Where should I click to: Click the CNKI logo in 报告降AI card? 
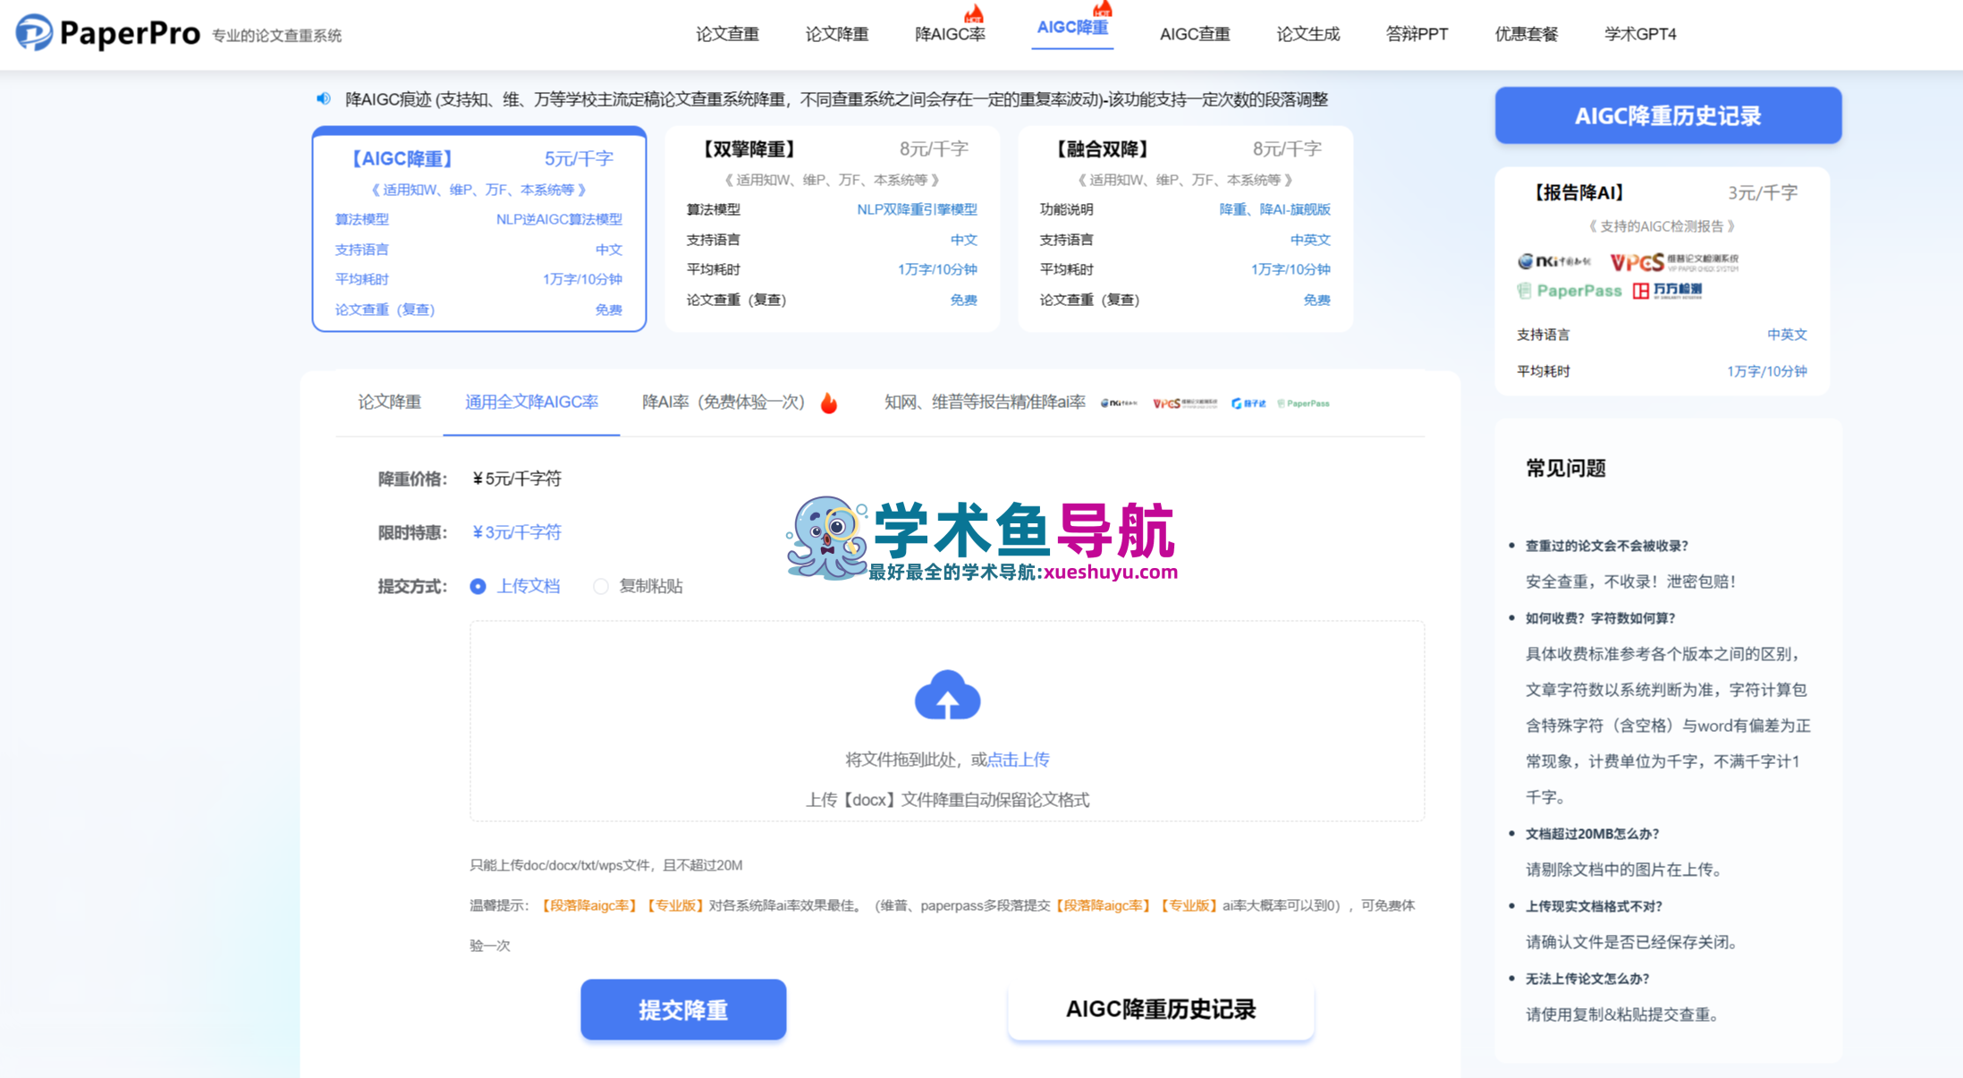click(x=1554, y=261)
